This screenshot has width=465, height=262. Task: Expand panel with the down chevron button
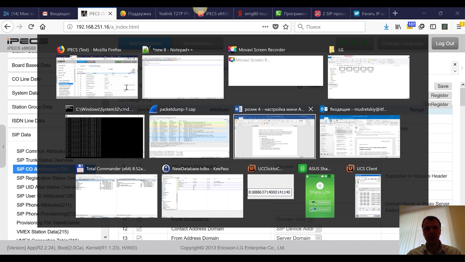(455, 71)
